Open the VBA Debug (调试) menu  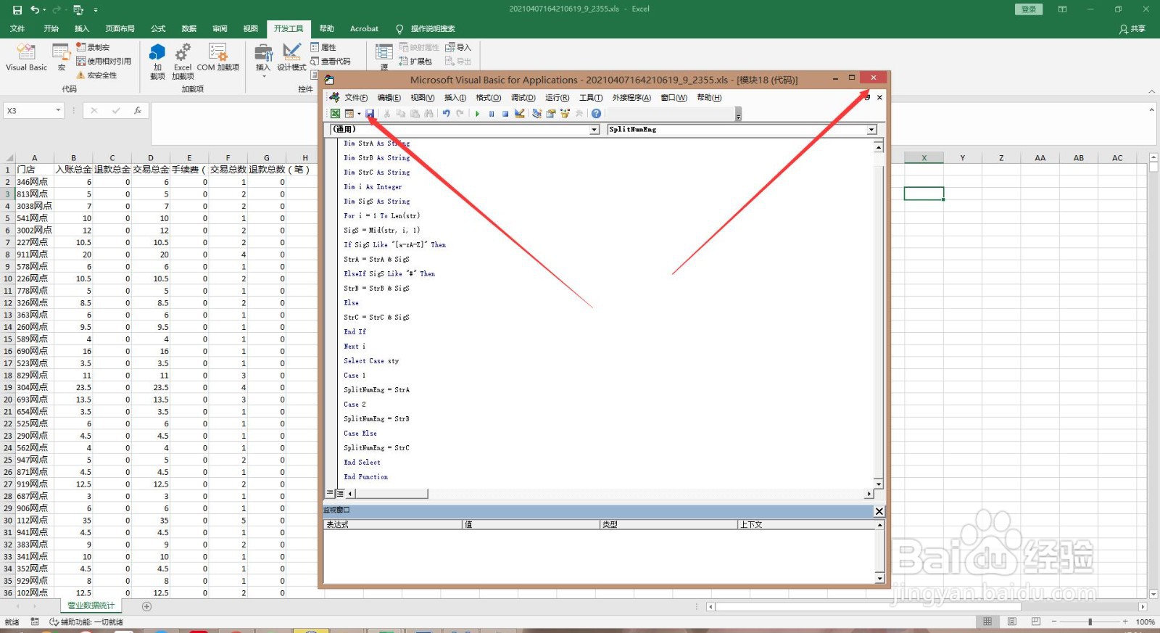click(523, 97)
